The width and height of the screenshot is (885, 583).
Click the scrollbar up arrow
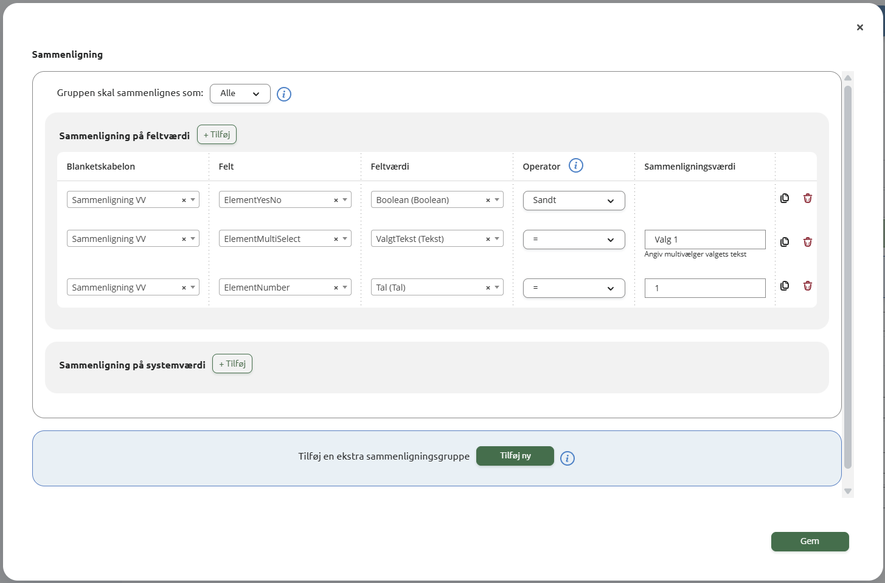(848, 77)
